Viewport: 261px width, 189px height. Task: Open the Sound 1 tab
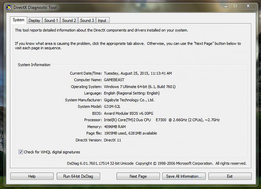click(51, 20)
